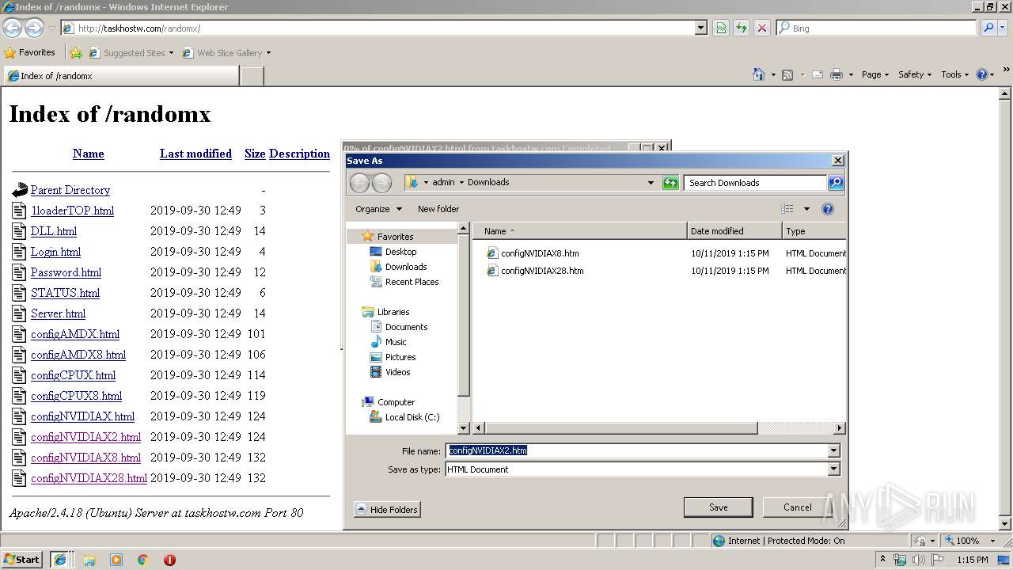The image size is (1013, 570).
Task: Click the Start button
Action: tap(21, 559)
